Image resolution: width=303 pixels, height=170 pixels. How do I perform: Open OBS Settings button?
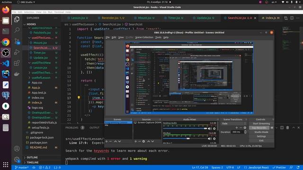point(261,136)
